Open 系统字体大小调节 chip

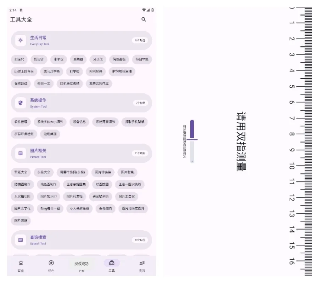[50, 122]
